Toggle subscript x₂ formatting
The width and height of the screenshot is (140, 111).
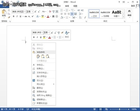tap(29, 17)
